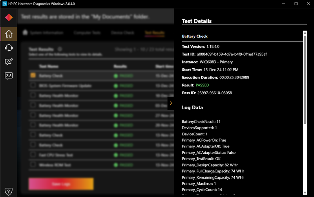Select the BIOS System Firmware Update row name
Screen dimensions: 314x197
click(x=65, y=86)
